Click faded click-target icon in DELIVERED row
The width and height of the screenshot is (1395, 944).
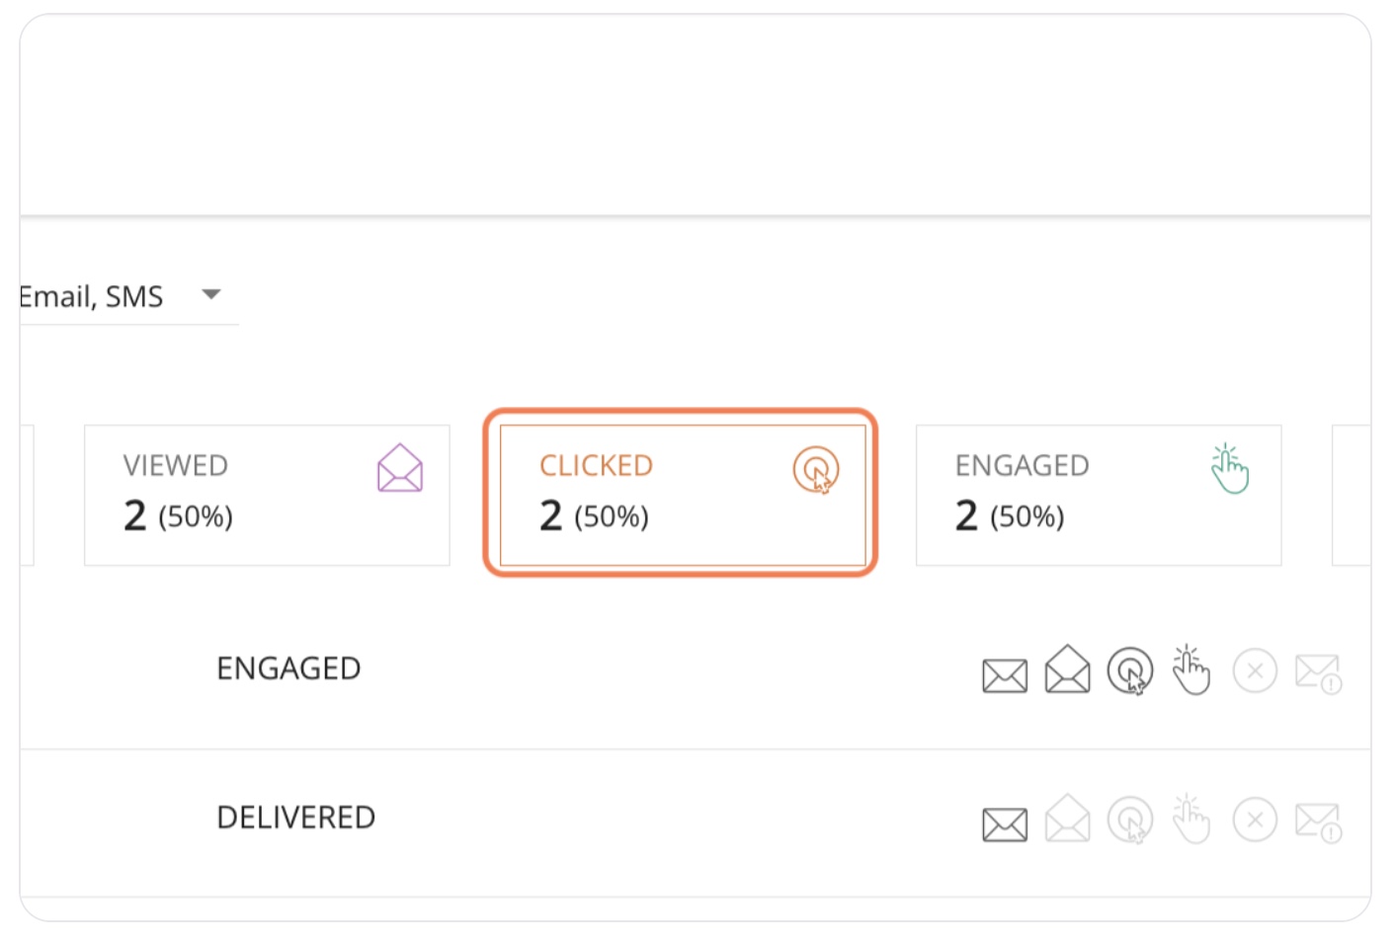point(1130,821)
